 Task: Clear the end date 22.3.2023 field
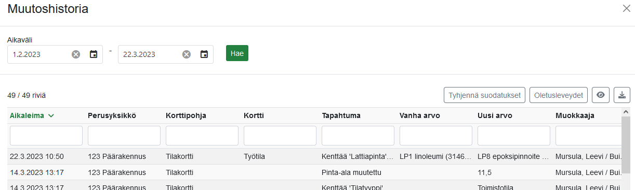click(x=187, y=54)
